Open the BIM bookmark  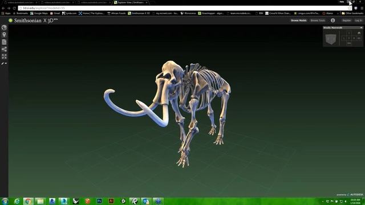(x=259, y=13)
